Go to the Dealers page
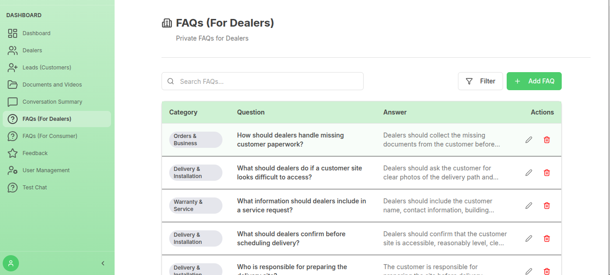610x275 pixels. [57, 50]
